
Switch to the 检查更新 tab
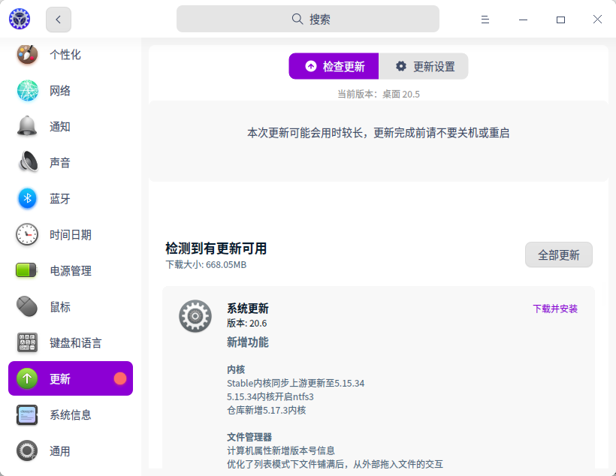pyautogui.click(x=334, y=66)
